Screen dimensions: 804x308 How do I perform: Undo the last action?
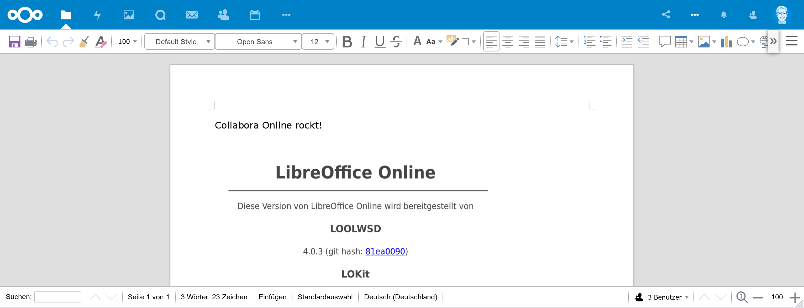pyautogui.click(x=52, y=41)
